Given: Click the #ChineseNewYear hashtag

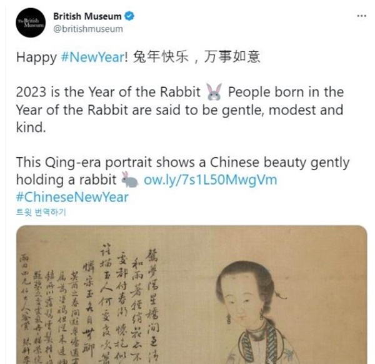Looking at the screenshot, I should click(x=72, y=197).
